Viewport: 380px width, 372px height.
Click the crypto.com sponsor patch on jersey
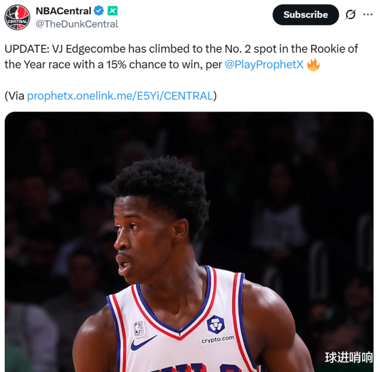[216, 329]
